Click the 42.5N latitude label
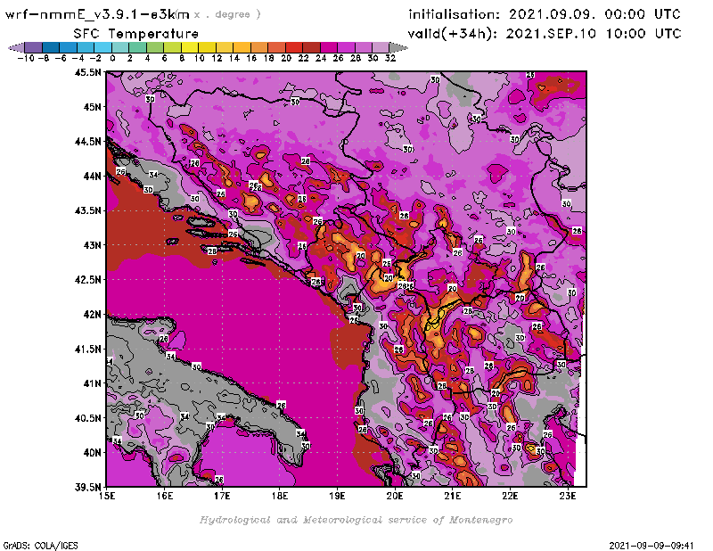This screenshot has height=551, width=713. tap(87, 279)
